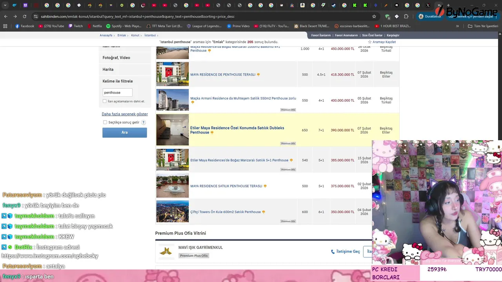Switch to the X (Twitter) browser tab
The height and width of the screenshot is (282, 502).
(x=428, y=5)
